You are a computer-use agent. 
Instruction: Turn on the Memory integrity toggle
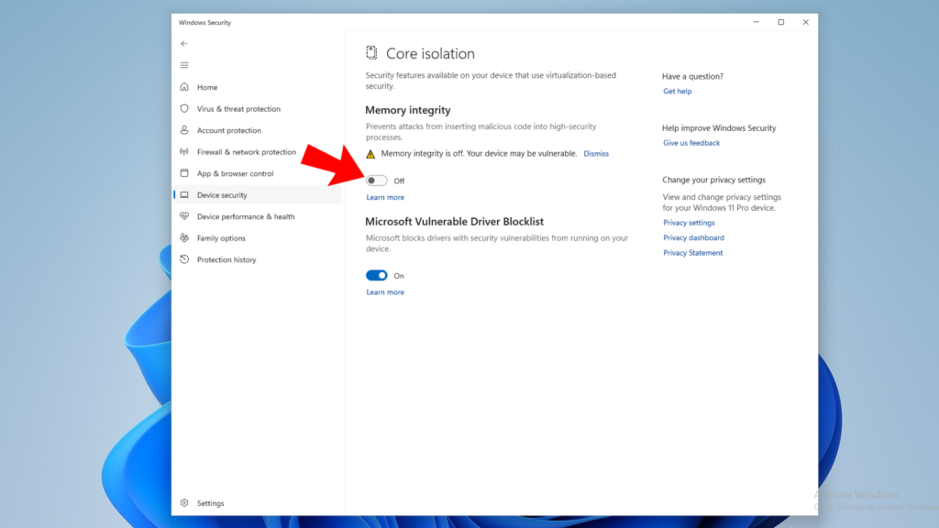[377, 181]
